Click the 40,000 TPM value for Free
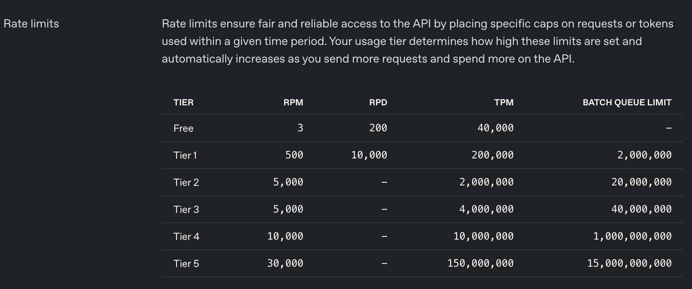692x289 pixels. pos(496,128)
